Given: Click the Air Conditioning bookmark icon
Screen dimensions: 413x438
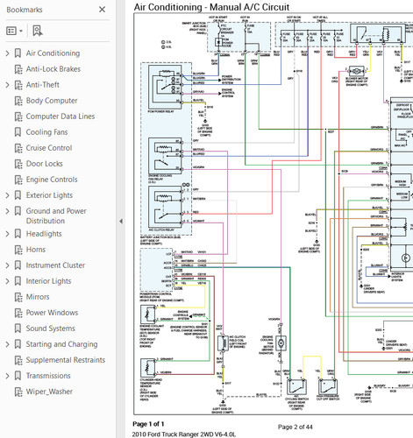Looking at the screenshot, I should click(18, 53).
